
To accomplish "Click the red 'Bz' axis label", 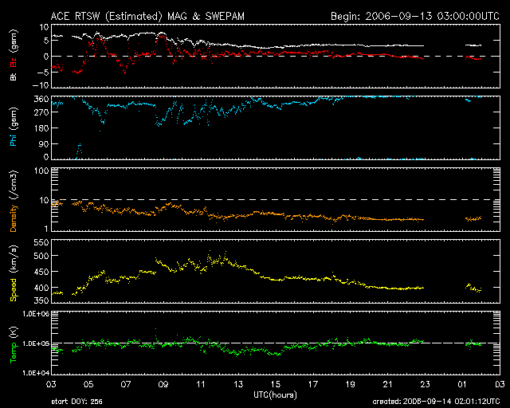I will 14,62.
